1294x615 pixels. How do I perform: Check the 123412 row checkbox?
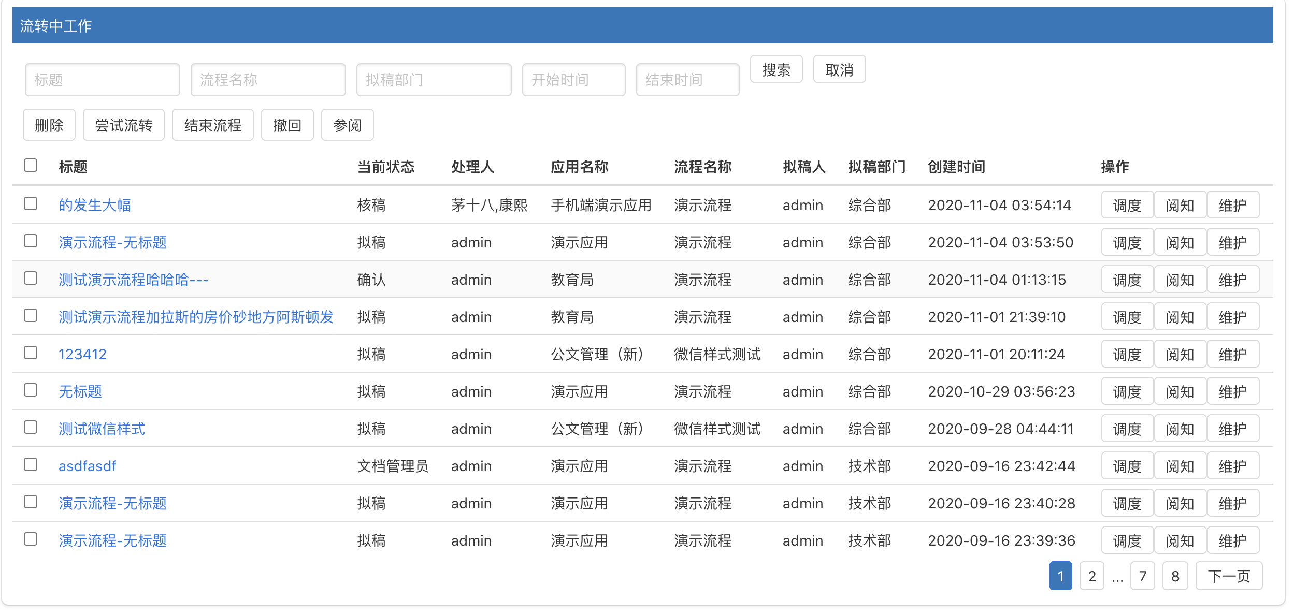tap(31, 353)
